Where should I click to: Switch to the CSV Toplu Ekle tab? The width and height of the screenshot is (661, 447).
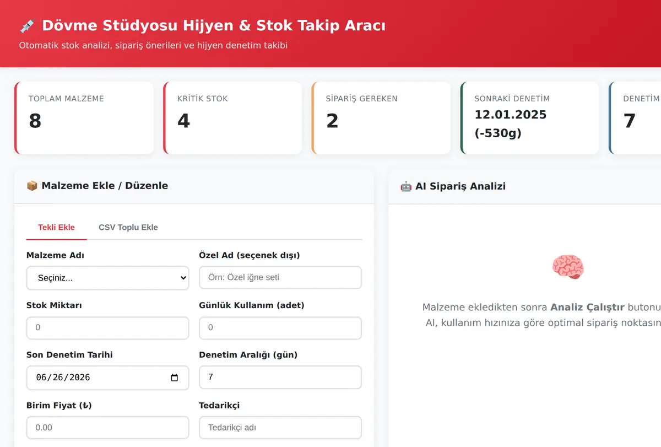[x=128, y=227]
